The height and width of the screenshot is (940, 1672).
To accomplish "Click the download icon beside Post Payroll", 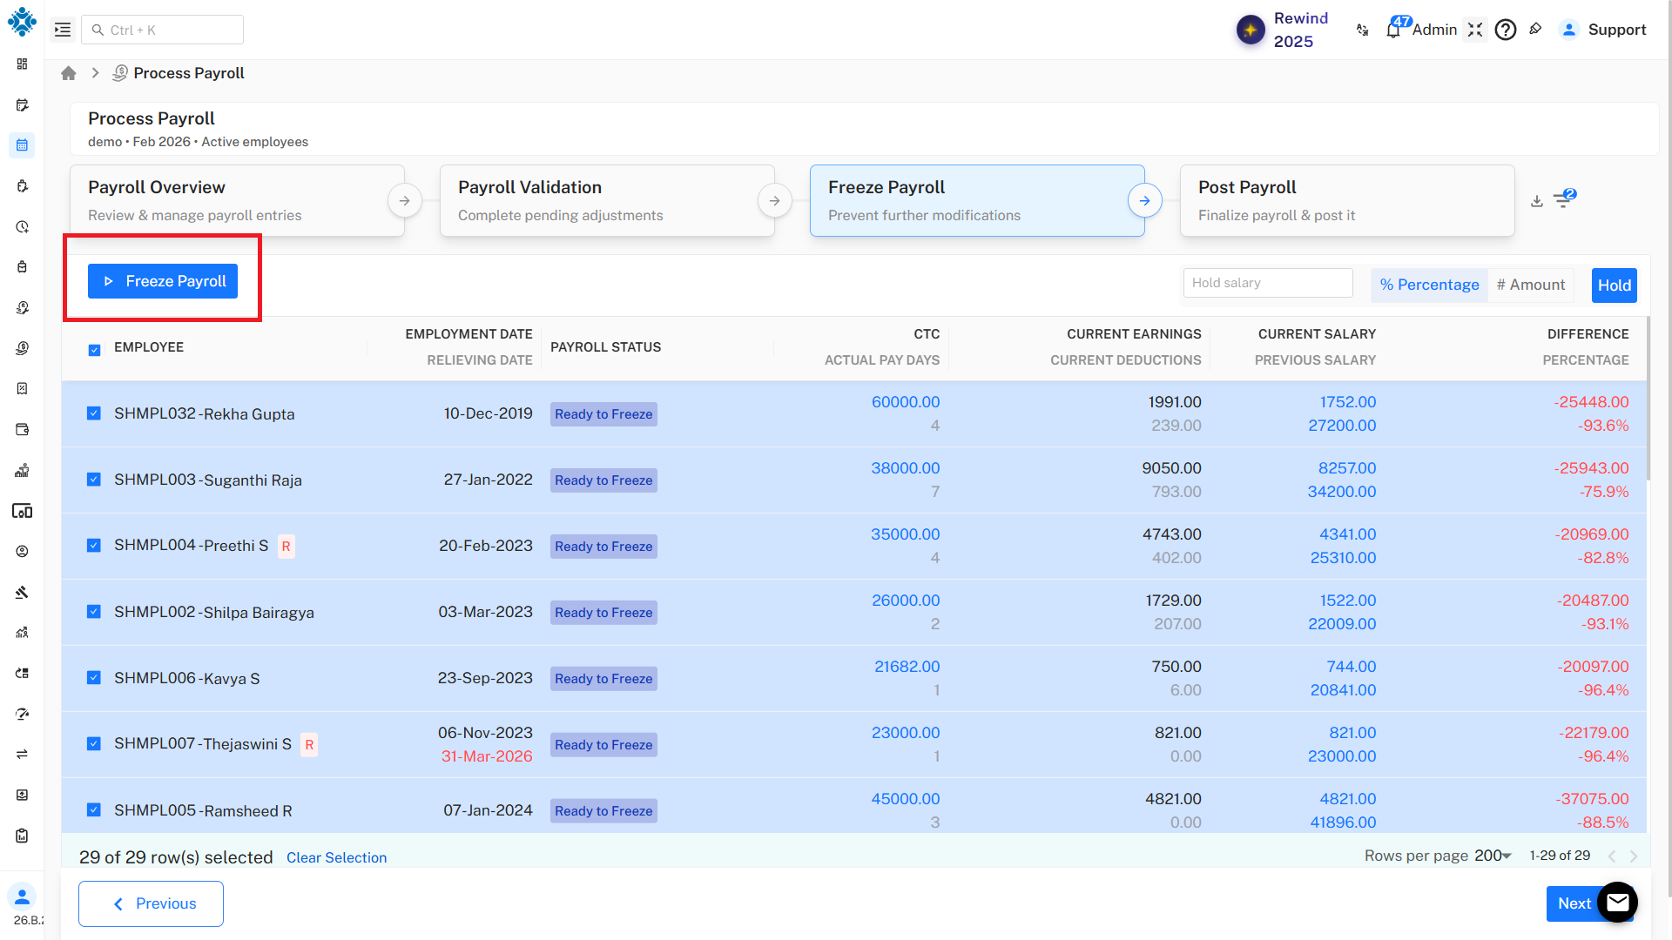I will [x=1537, y=201].
